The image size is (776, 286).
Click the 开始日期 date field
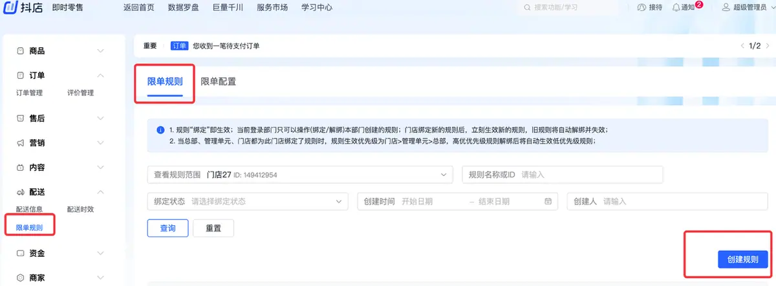[x=416, y=201]
